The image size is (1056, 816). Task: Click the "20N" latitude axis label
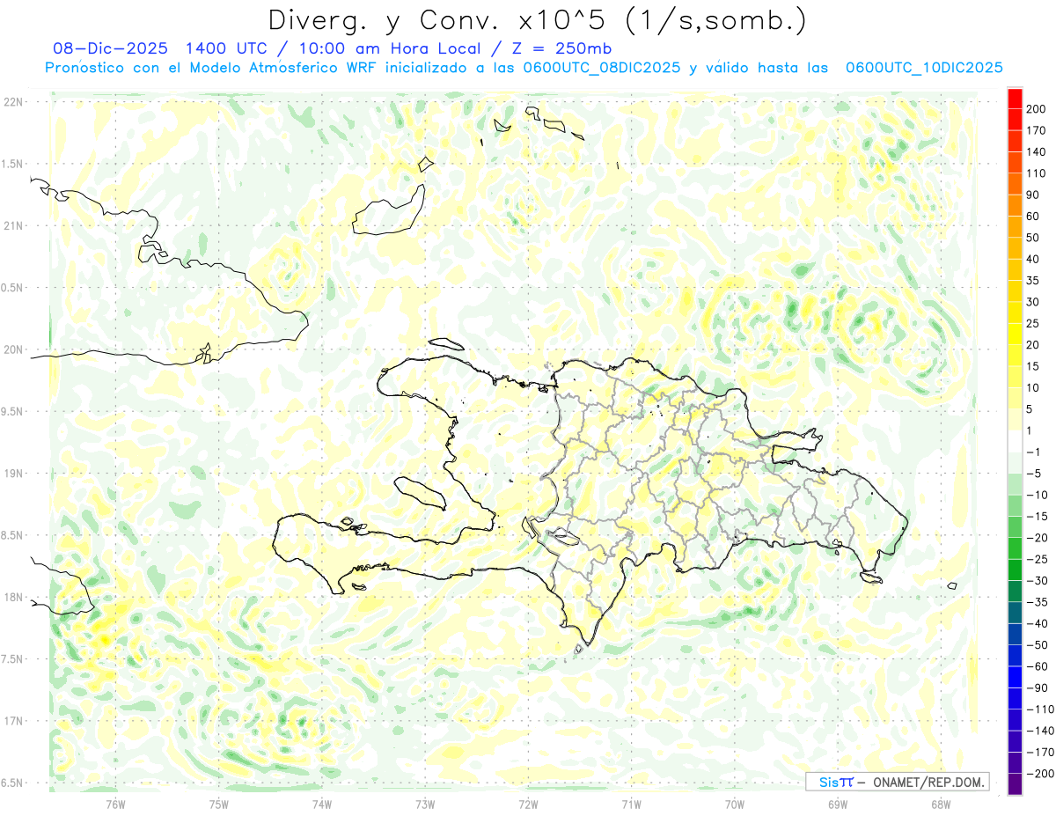(12, 349)
